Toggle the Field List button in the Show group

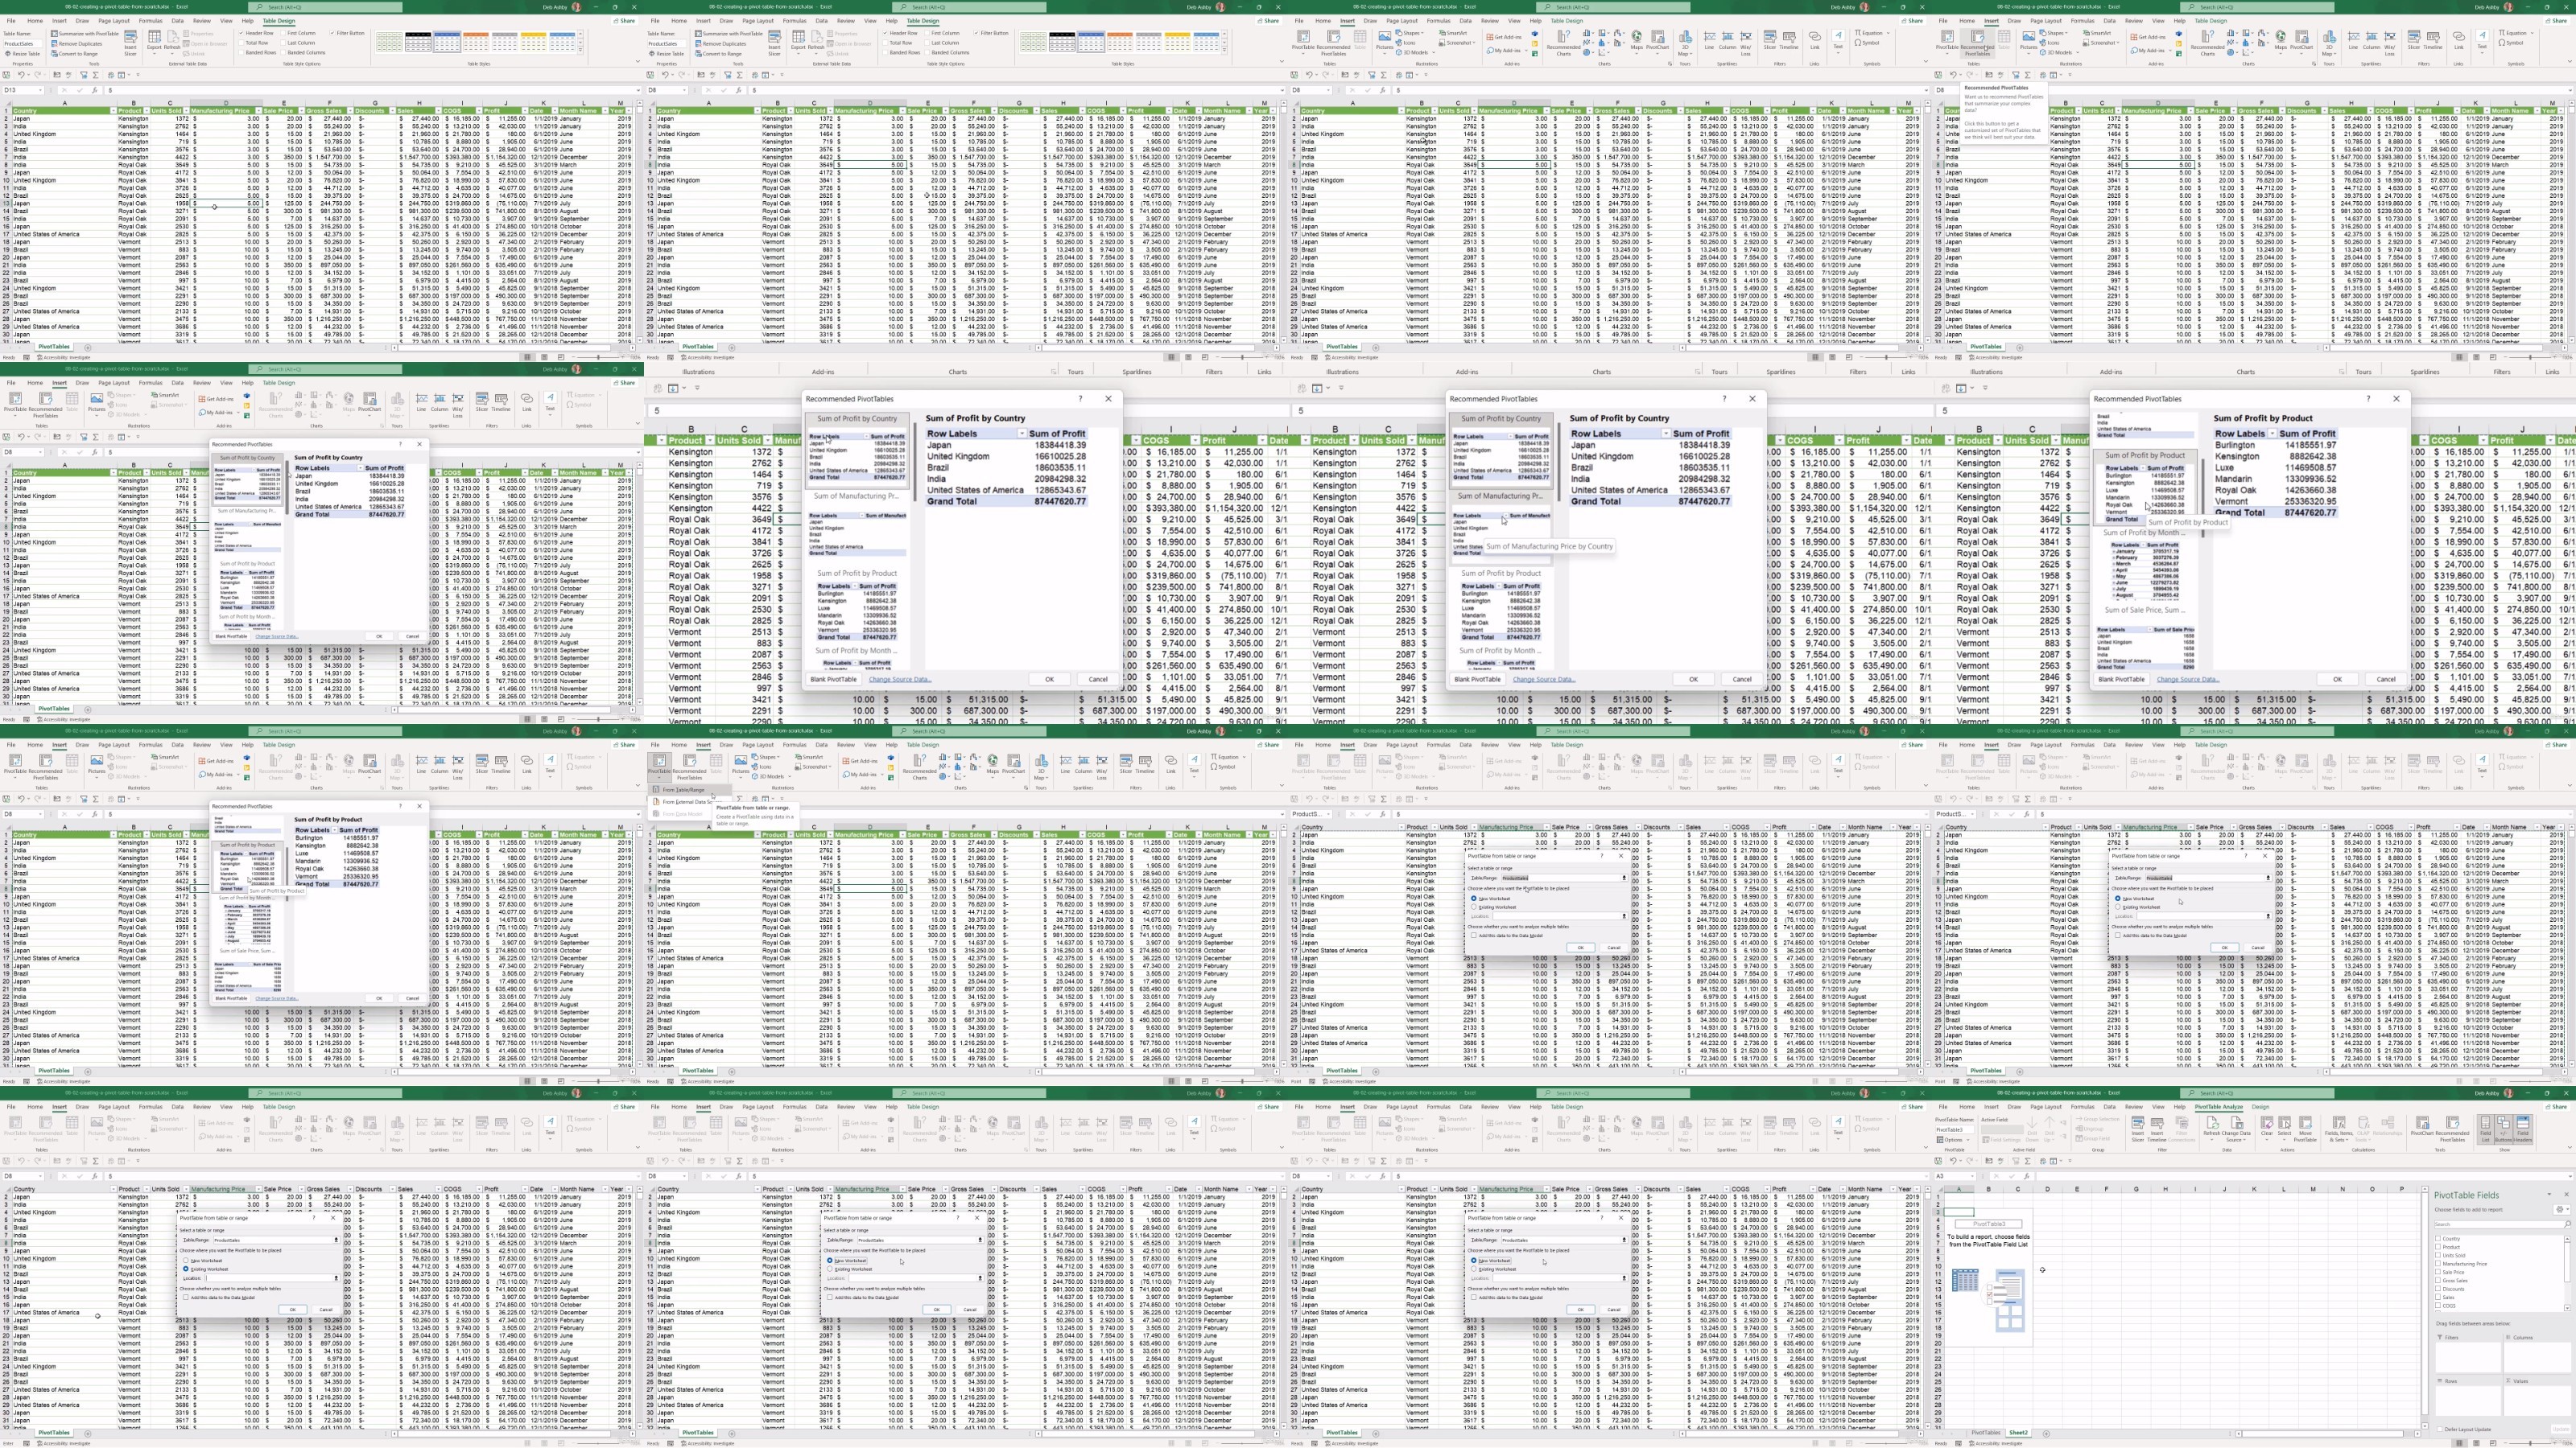[x=2486, y=1129]
